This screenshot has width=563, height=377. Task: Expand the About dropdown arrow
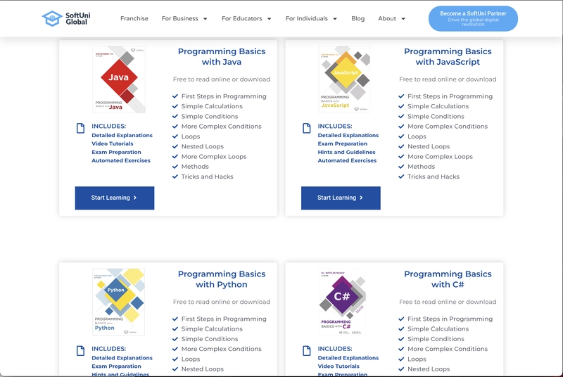point(403,19)
